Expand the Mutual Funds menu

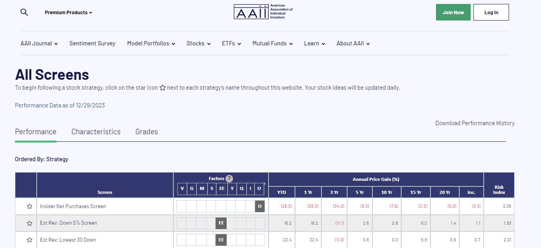point(272,43)
